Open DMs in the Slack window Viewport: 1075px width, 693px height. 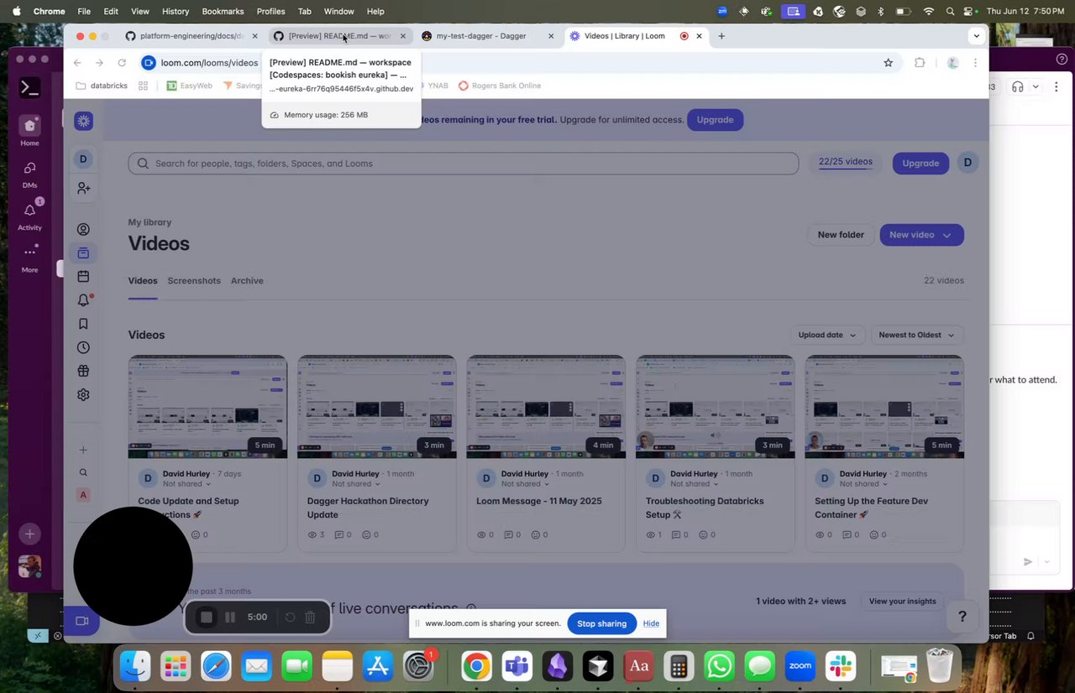point(29,174)
